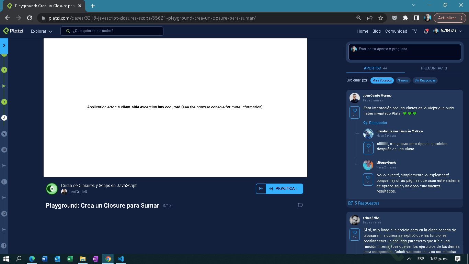Report this class with the flag icon beside the title
This screenshot has height=264, width=469.
click(x=300, y=205)
